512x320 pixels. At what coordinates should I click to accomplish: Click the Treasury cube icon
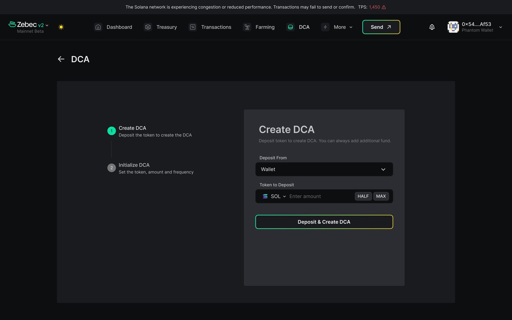coord(148,27)
